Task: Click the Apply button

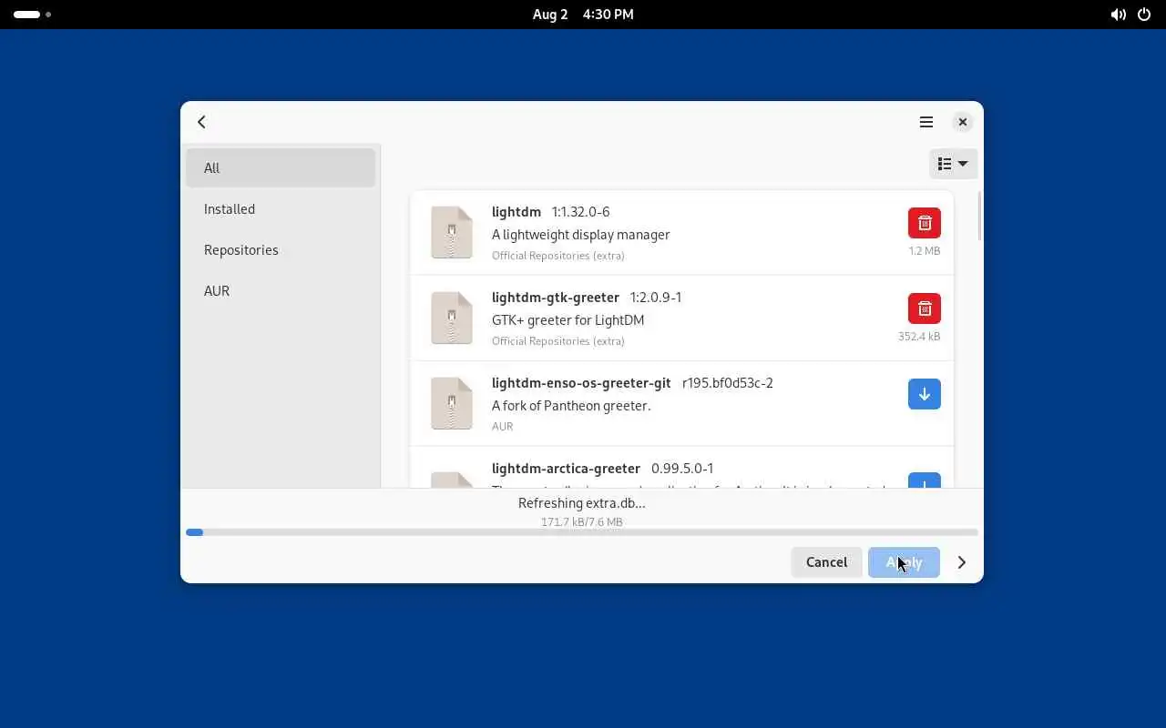Action: coord(904,562)
